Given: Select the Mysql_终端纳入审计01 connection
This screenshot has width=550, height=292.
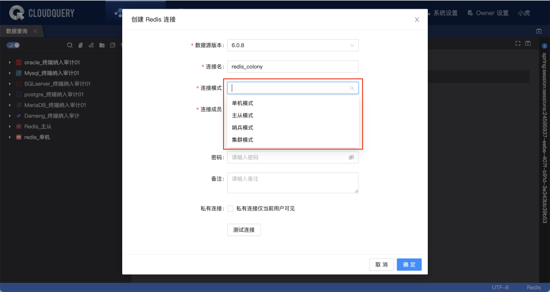Looking at the screenshot, I should tap(51, 73).
